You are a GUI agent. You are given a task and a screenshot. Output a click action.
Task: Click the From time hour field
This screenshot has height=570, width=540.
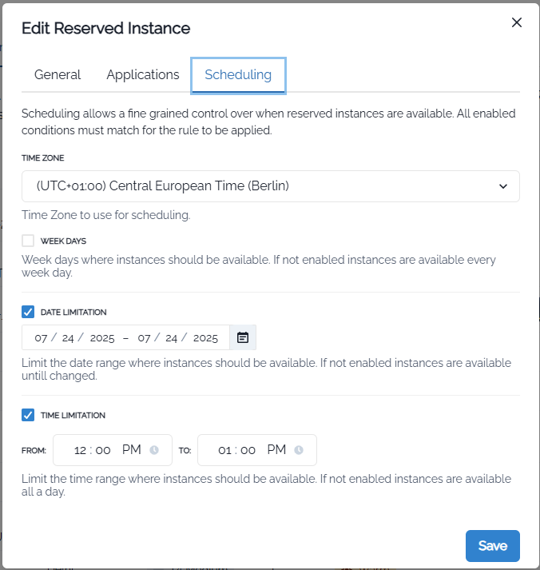[x=80, y=450]
